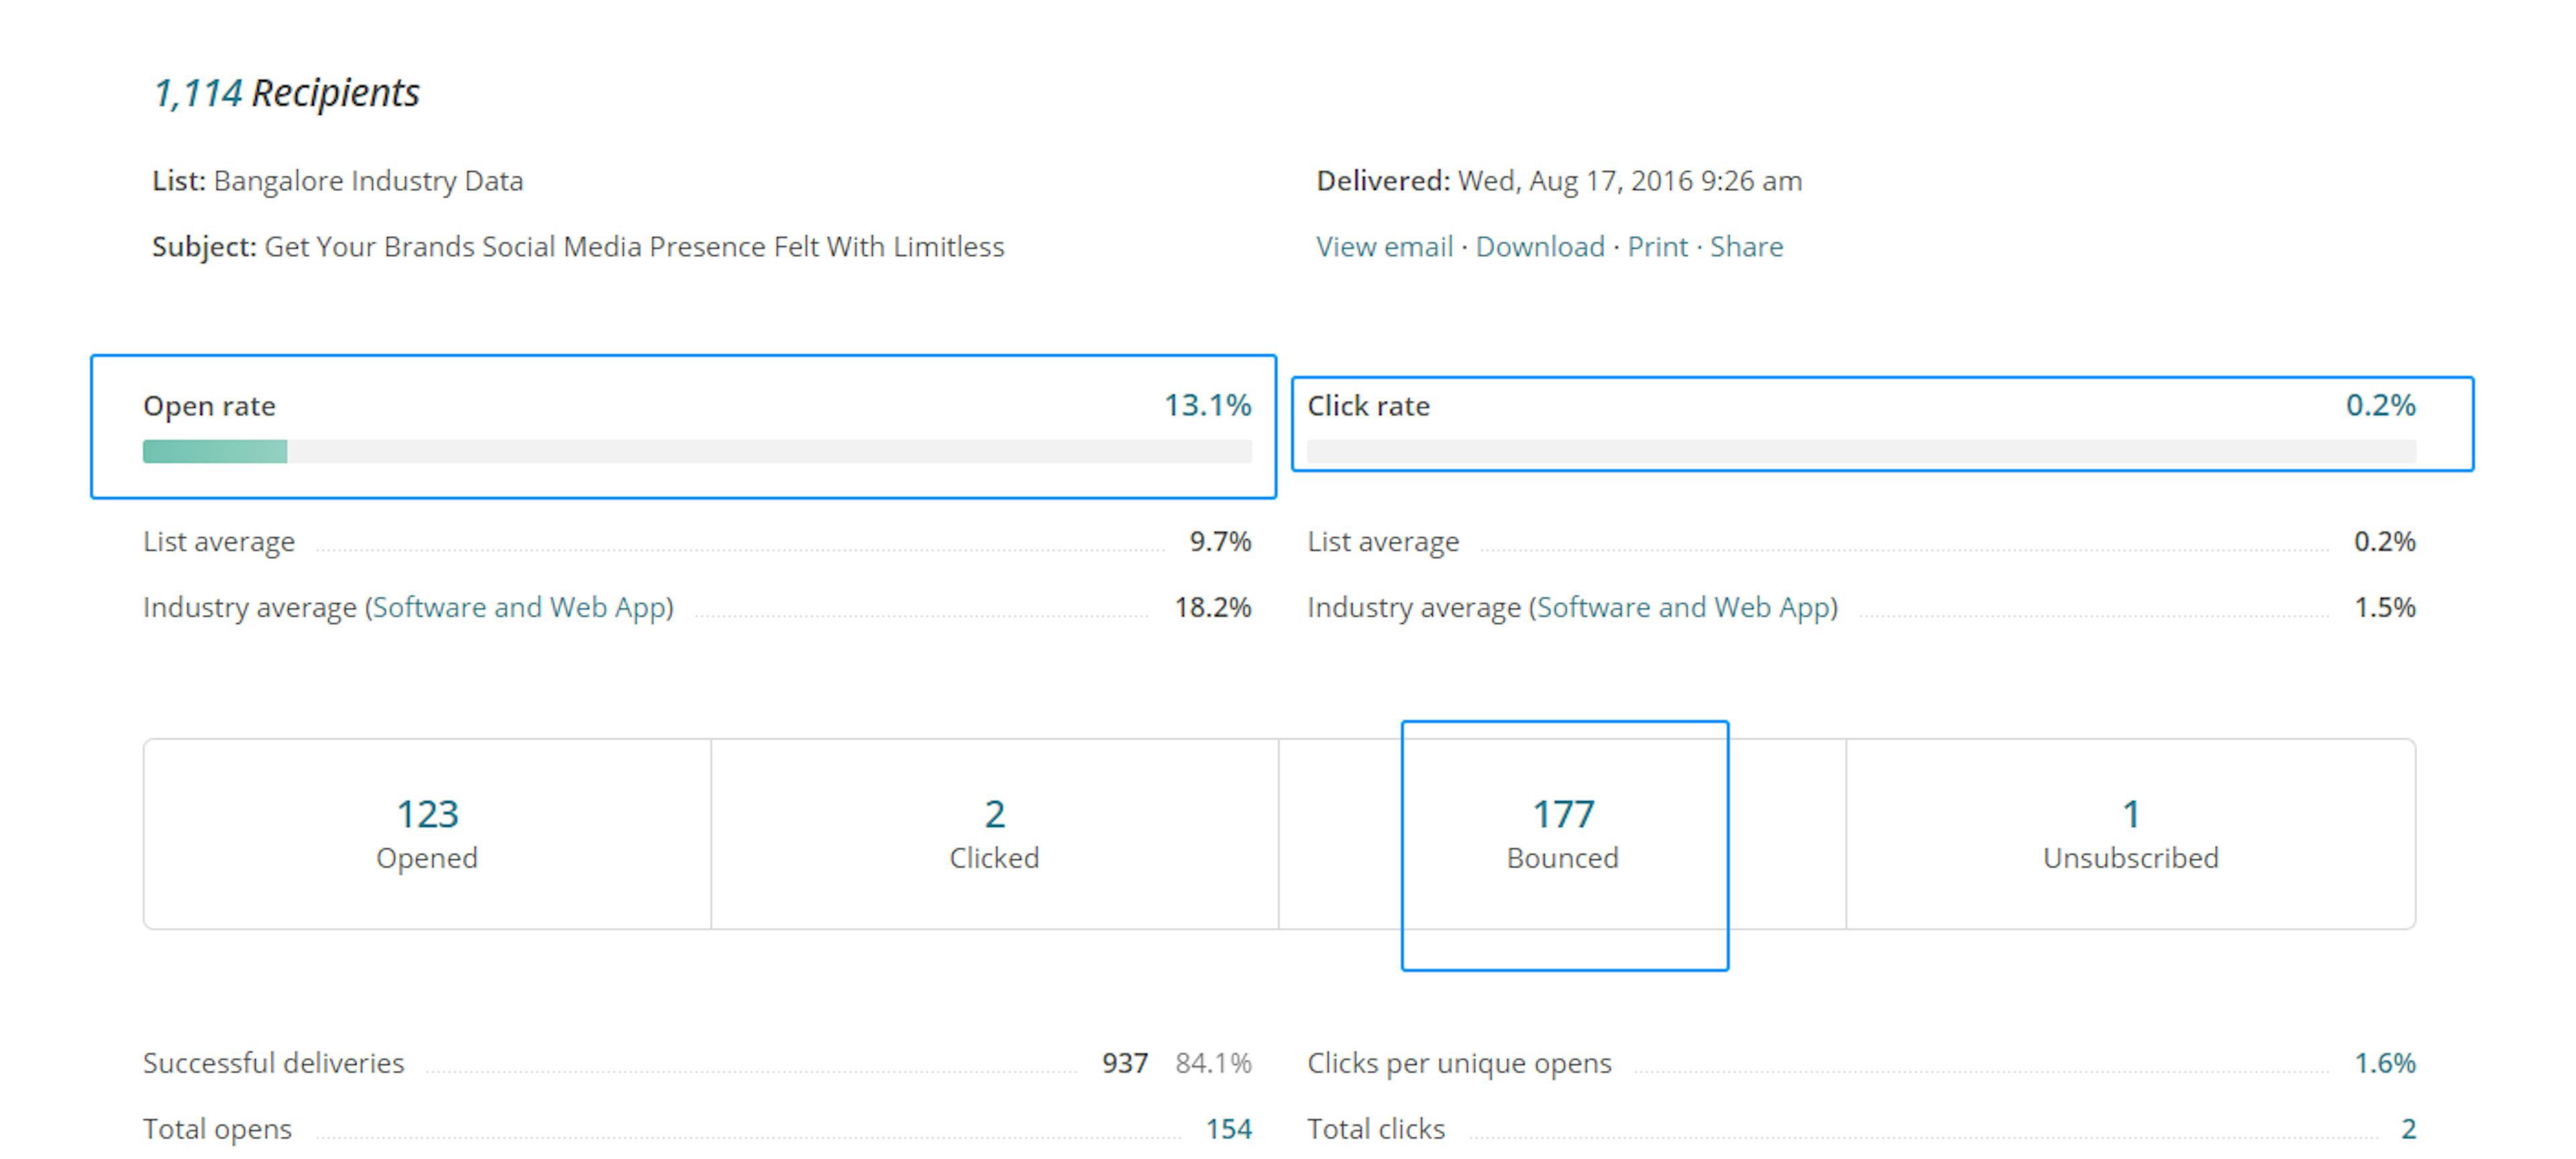Click the 18.2% industry average open rate
Image resolution: width=2576 pixels, height=1159 pixels.
click(1213, 607)
